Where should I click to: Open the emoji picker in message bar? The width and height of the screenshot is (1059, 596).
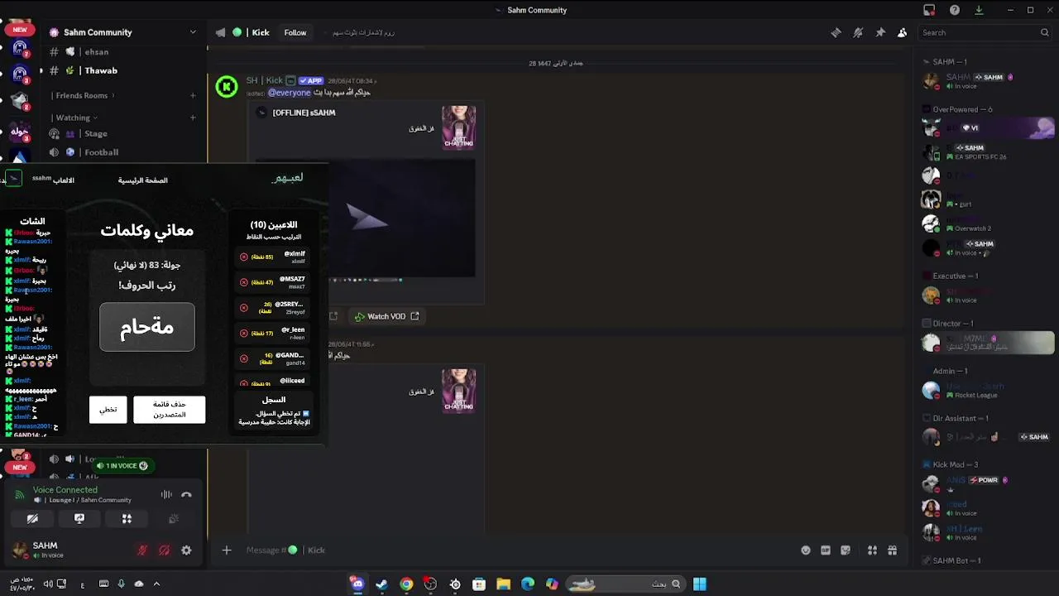pyautogui.click(x=805, y=550)
